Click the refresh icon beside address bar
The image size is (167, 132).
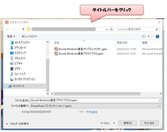pyautogui.click(x=111, y=29)
